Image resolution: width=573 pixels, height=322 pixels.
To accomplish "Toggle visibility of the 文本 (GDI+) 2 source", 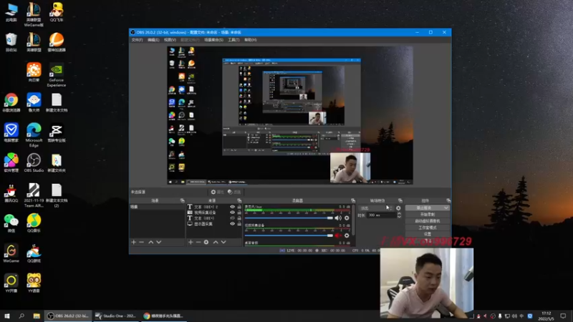I will (232, 207).
